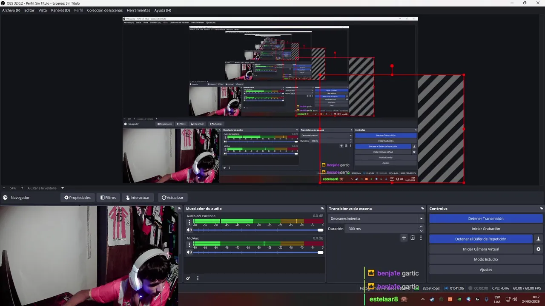The image size is (545, 306).
Task: Open the Desvanecimiento transition dropdown
Action: 376,218
